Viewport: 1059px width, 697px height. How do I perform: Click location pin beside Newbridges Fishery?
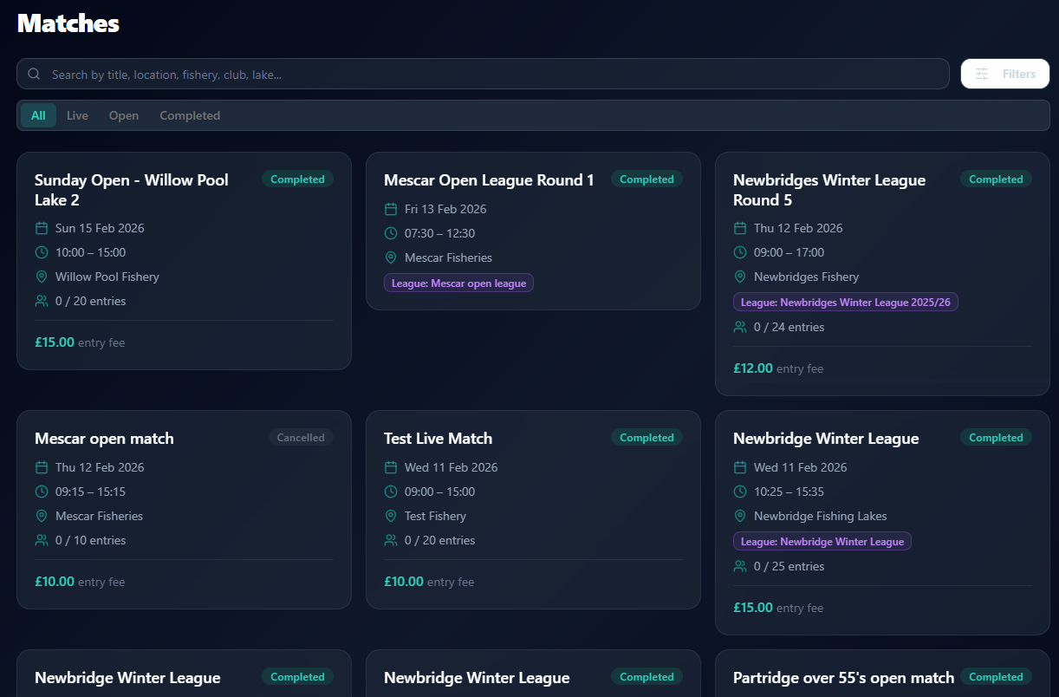(x=740, y=277)
